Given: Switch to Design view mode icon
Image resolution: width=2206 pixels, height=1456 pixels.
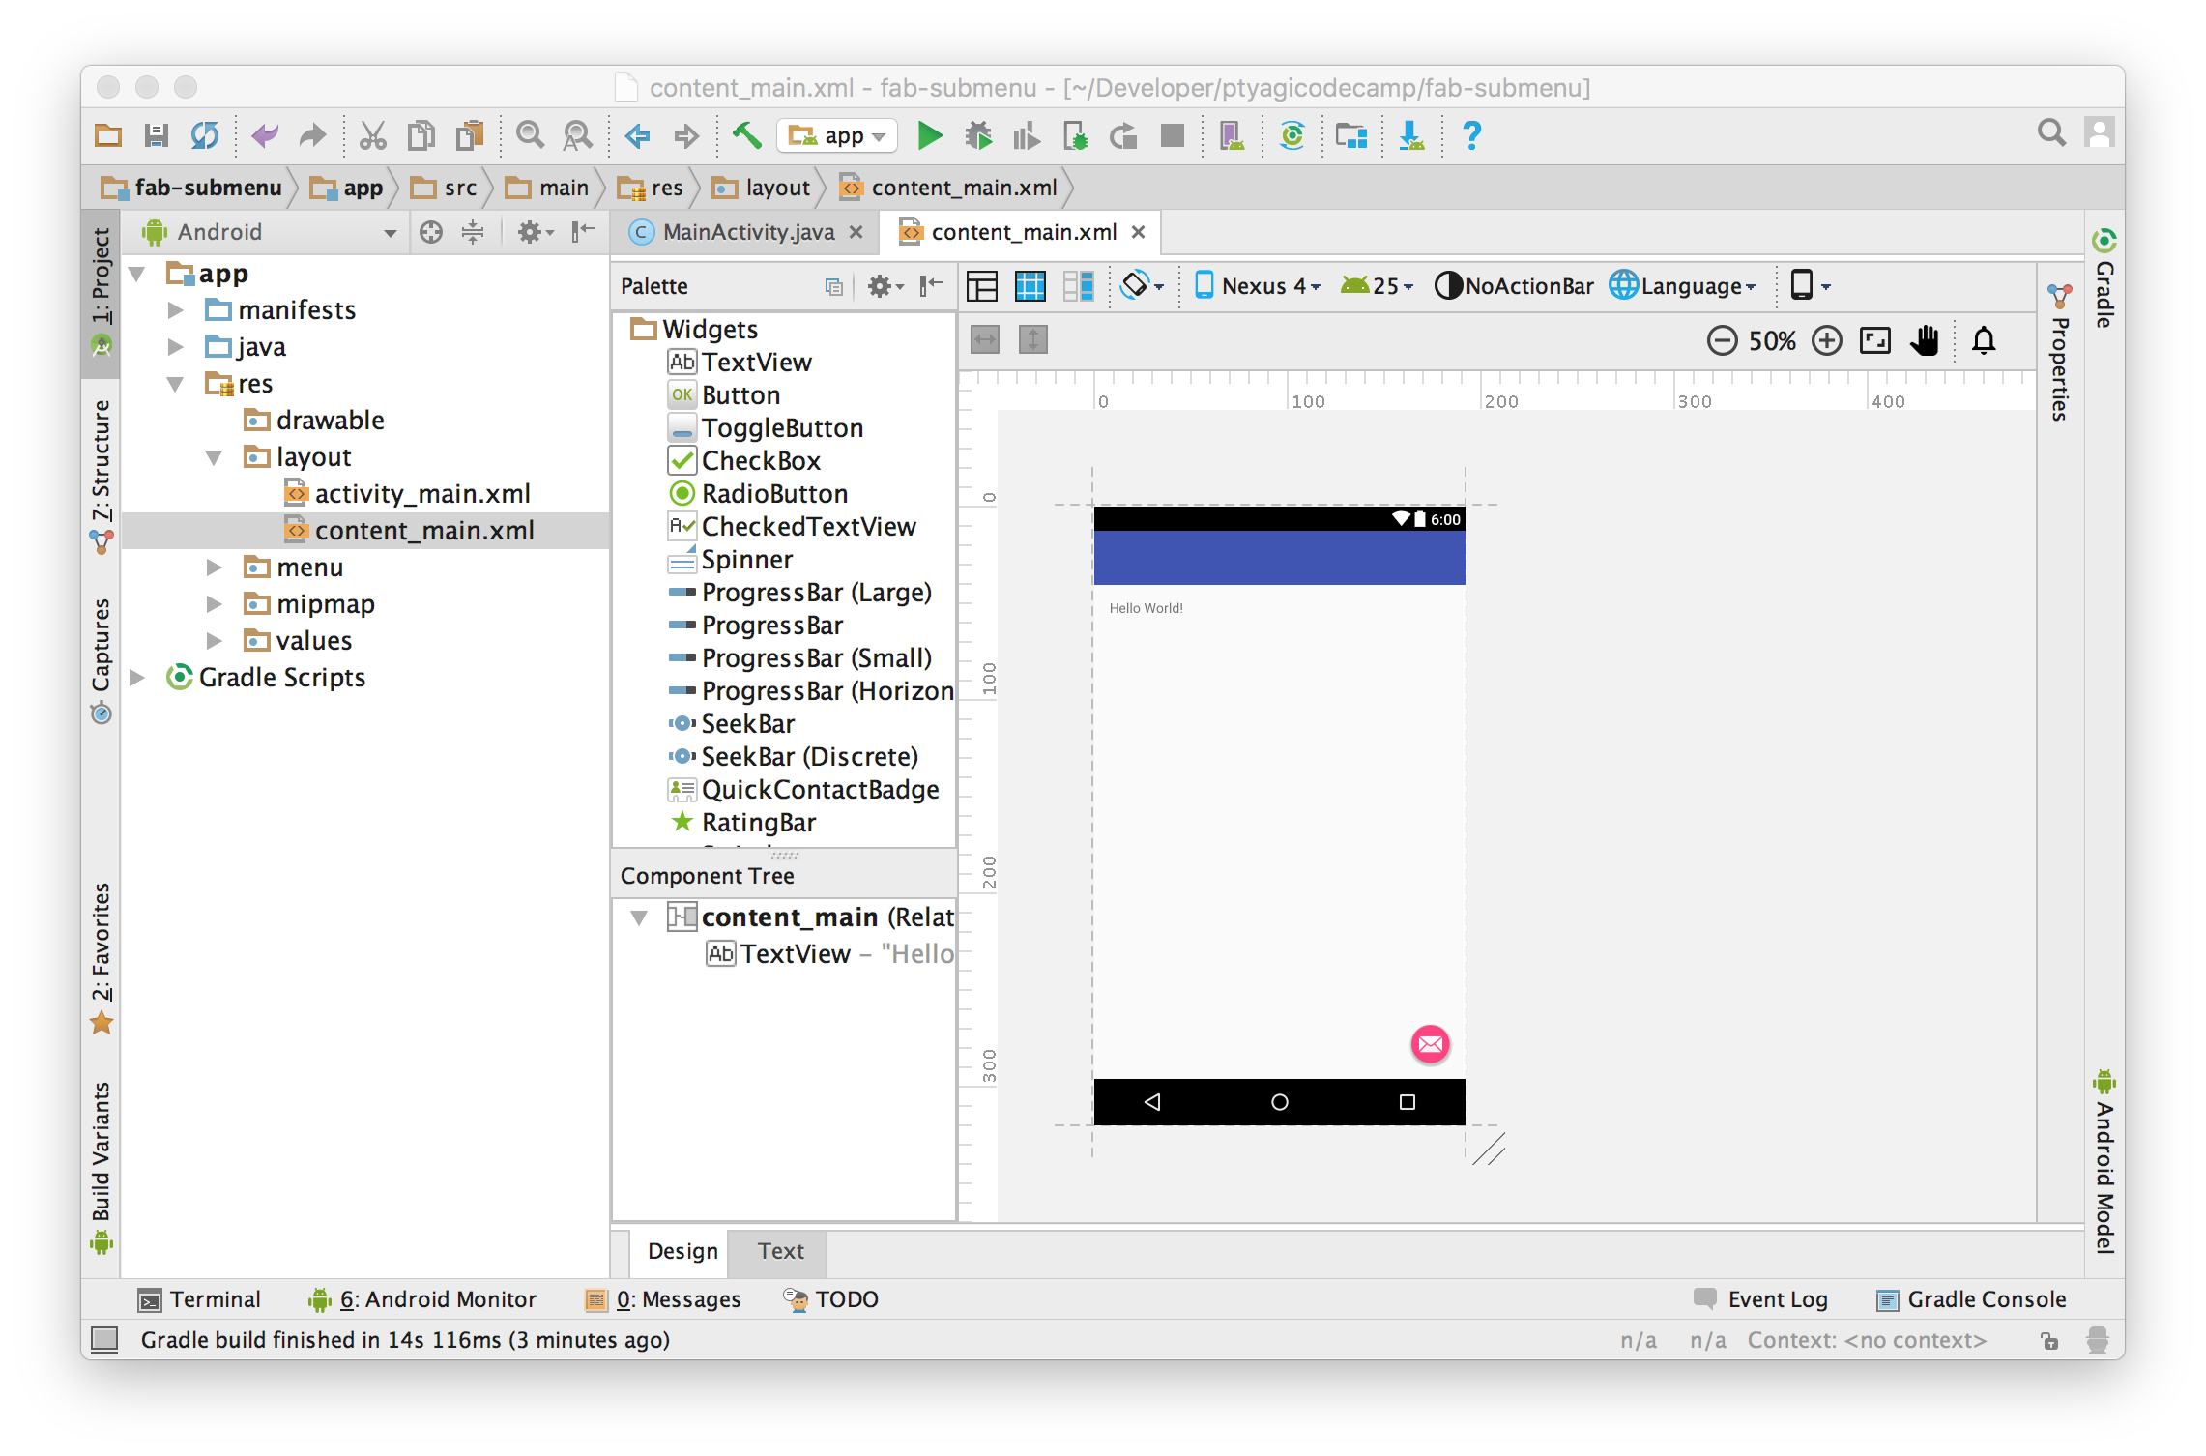Looking at the screenshot, I should [x=982, y=286].
